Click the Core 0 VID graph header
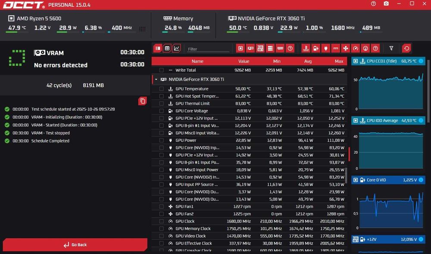Image resolution: width=431 pixels, height=254 pixels. (388, 180)
